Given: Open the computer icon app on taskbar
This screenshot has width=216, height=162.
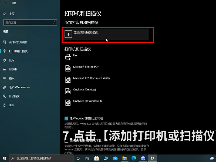Looking at the screenshot, I should coord(106,158).
